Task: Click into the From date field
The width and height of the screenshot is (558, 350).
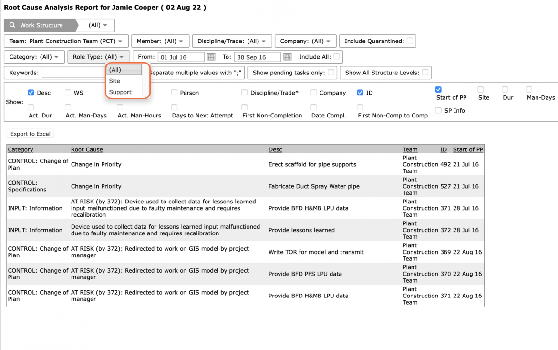Action: 181,57
